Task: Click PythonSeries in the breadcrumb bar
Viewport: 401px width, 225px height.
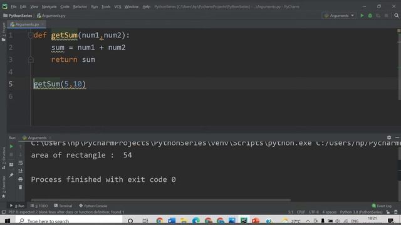Action: coord(18,16)
